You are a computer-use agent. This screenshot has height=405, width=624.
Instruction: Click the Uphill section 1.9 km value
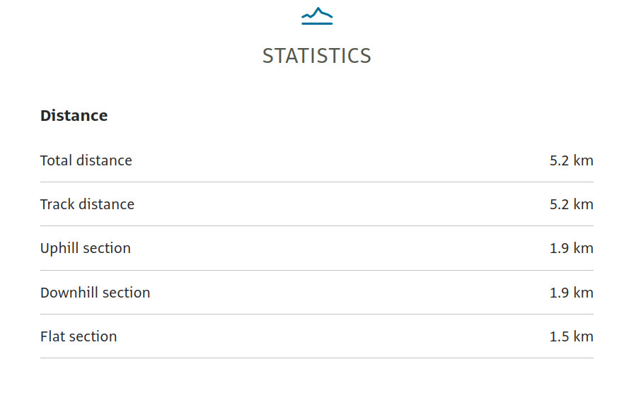[x=571, y=248]
